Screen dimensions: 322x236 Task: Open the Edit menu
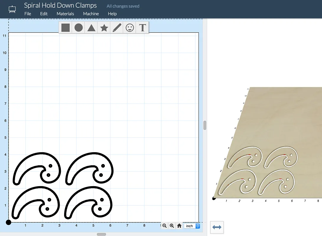[x=44, y=14]
